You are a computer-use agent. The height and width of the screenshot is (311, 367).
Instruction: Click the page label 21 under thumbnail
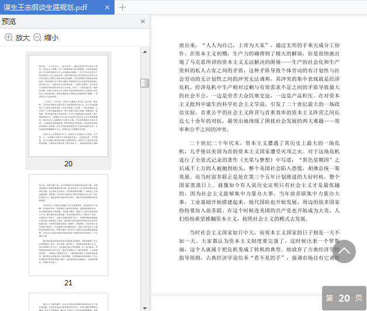pyautogui.click(x=68, y=283)
